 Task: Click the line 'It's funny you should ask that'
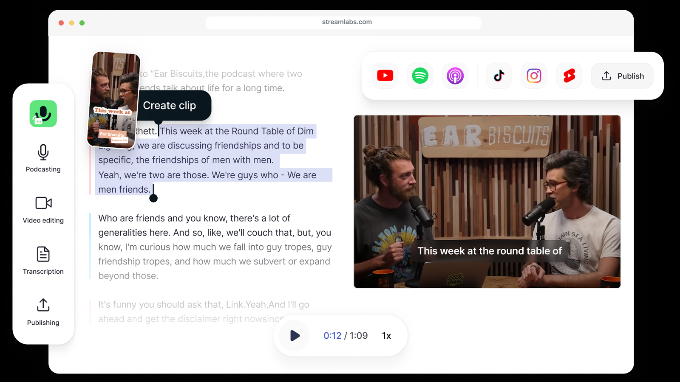[204, 305]
